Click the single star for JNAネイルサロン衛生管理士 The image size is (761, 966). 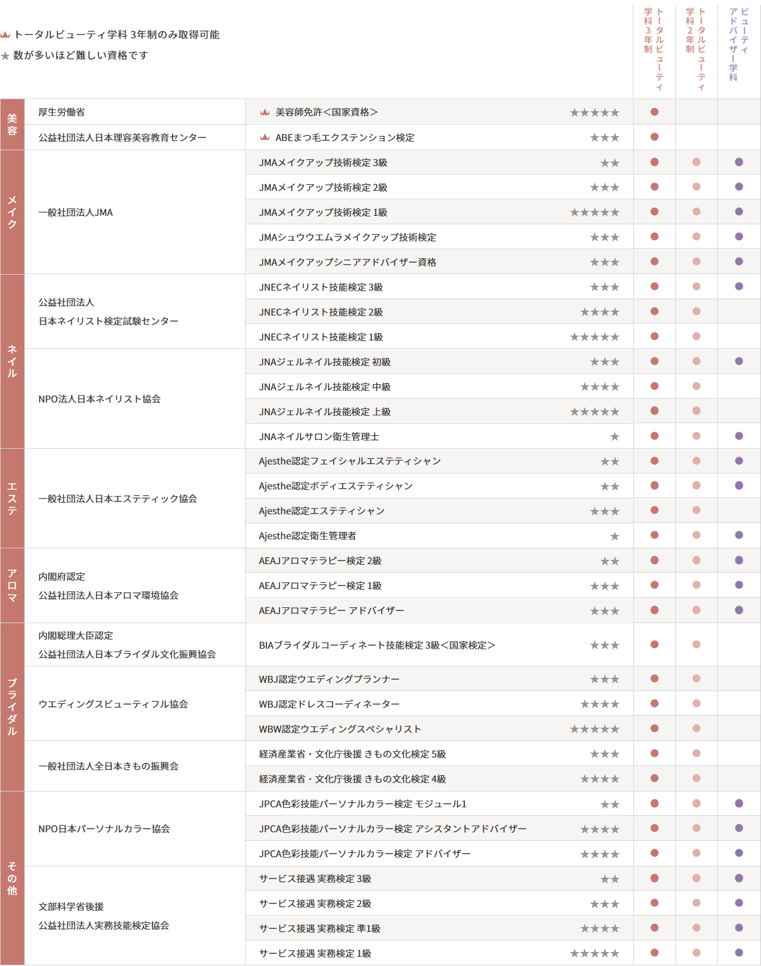pos(615,436)
